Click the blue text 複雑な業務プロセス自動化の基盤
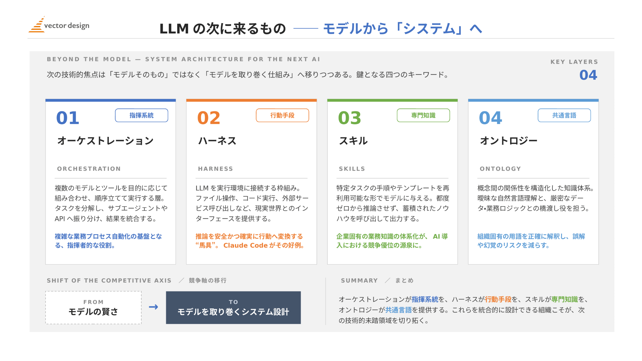 click(108, 241)
